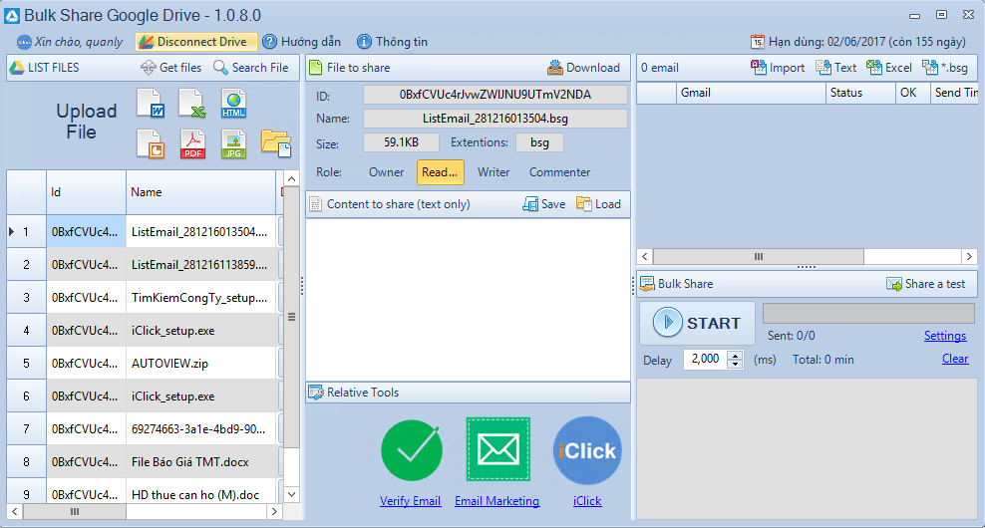Upload a JPG image file
Viewport: 985px width, 528px height.
233,144
